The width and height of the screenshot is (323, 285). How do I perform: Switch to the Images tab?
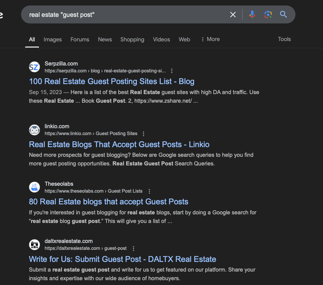[x=53, y=40]
